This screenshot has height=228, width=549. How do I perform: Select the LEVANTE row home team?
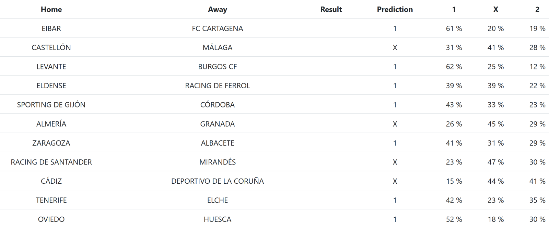[51, 67]
